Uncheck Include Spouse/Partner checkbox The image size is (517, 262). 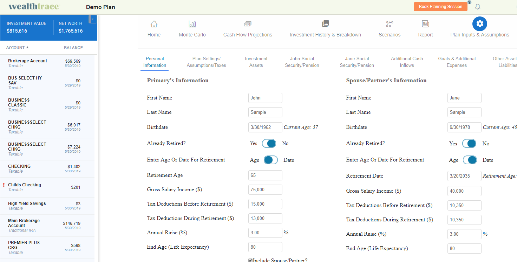click(x=250, y=260)
